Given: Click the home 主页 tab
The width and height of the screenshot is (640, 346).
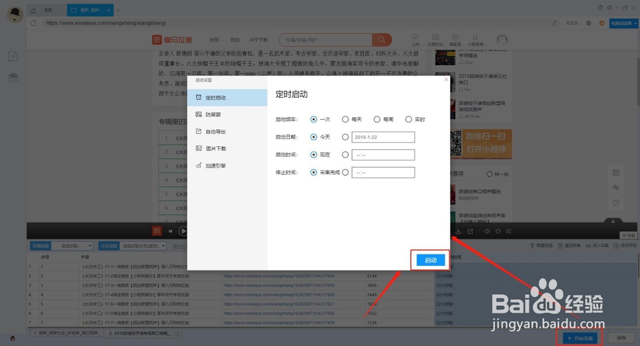Looking at the screenshot, I should click(x=48, y=10).
